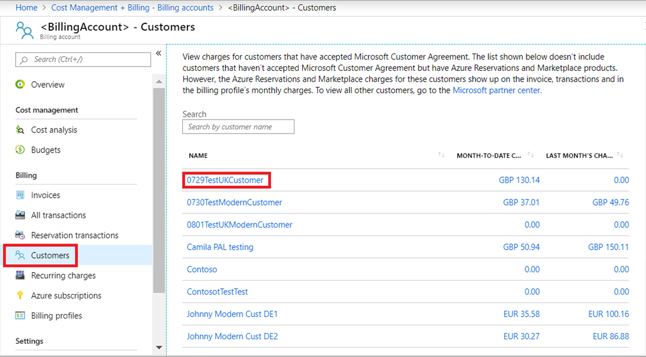646x357 pixels.
Task: Go to Home breadcrumb
Action: point(26,8)
